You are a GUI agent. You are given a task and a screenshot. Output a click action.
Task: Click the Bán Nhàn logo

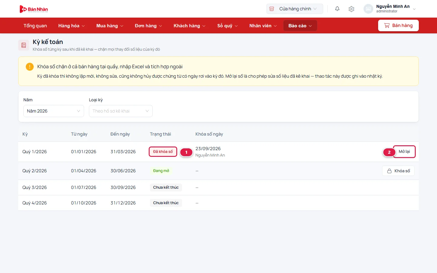34,9
